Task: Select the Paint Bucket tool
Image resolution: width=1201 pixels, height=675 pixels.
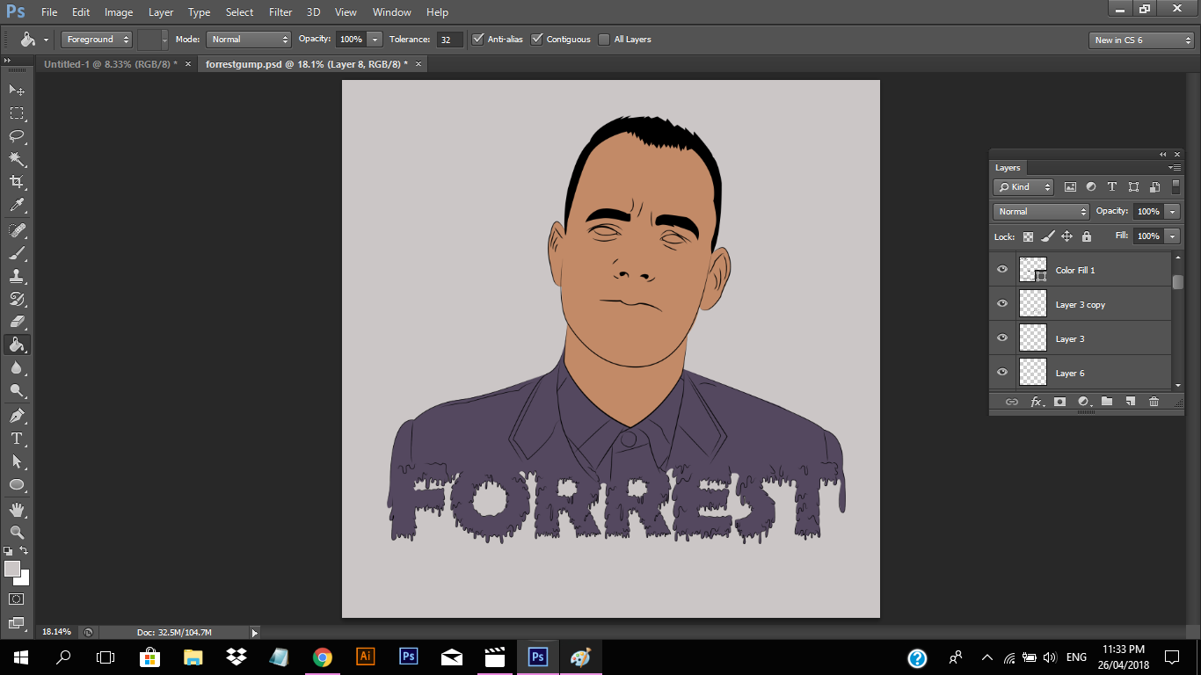Action: (x=17, y=345)
